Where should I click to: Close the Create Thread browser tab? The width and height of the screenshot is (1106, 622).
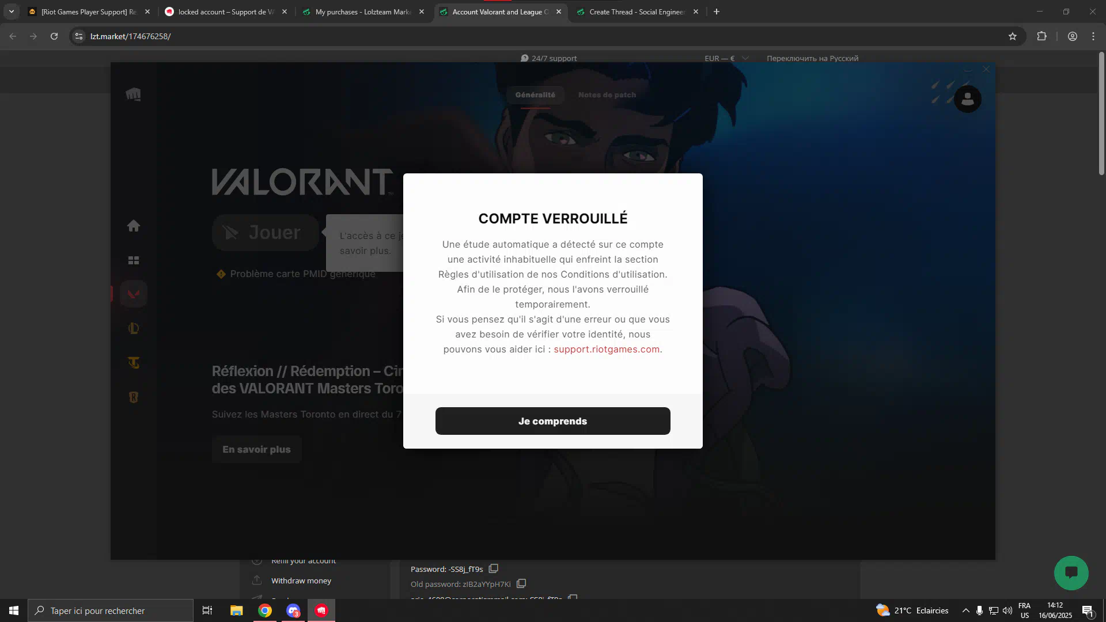pos(696,12)
